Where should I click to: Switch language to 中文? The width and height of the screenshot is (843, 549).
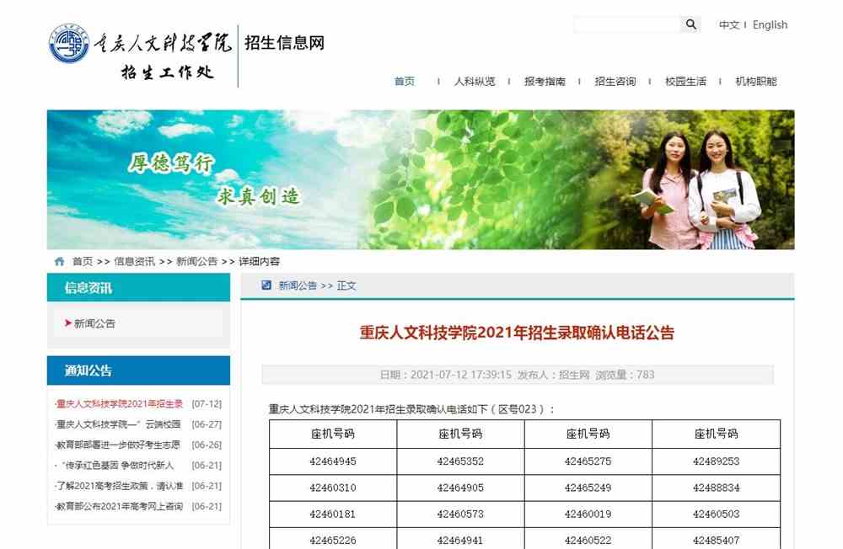(x=729, y=24)
